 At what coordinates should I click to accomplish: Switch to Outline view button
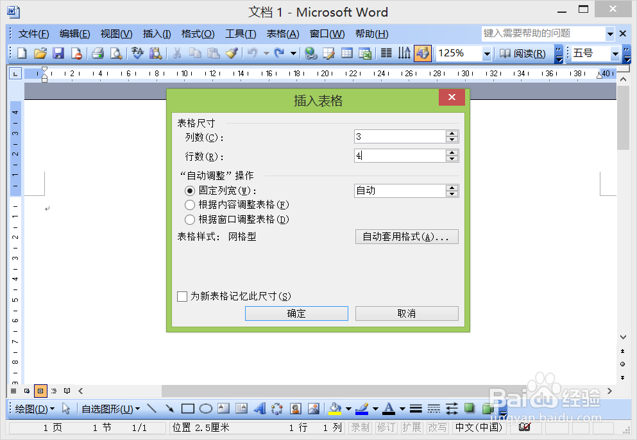[54, 391]
